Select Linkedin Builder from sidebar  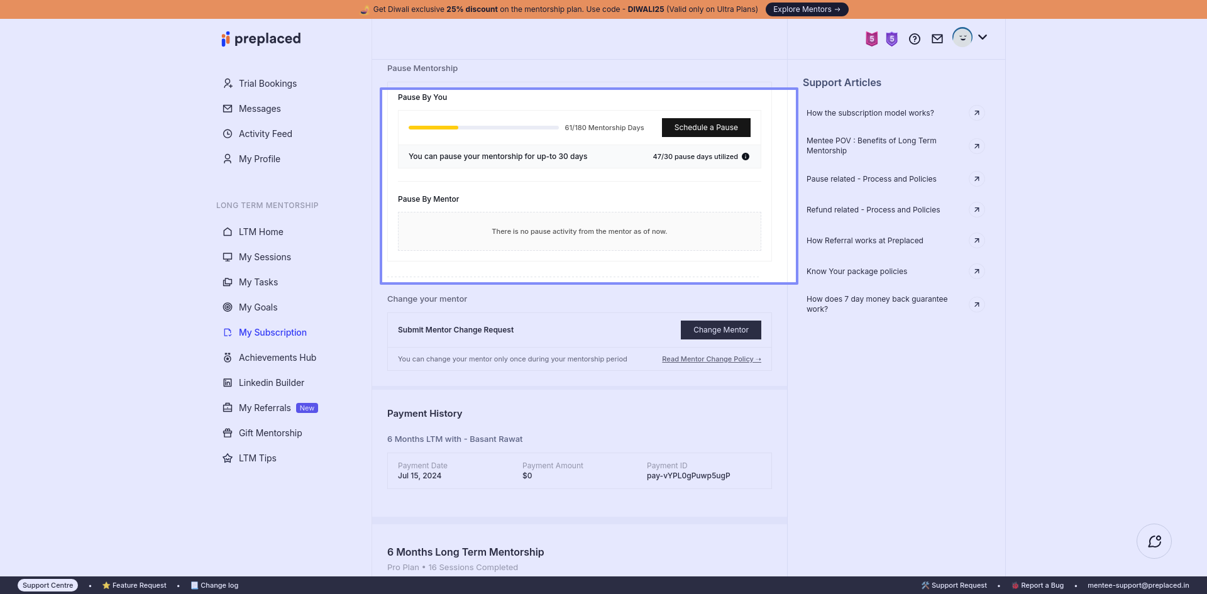[271, 383]
